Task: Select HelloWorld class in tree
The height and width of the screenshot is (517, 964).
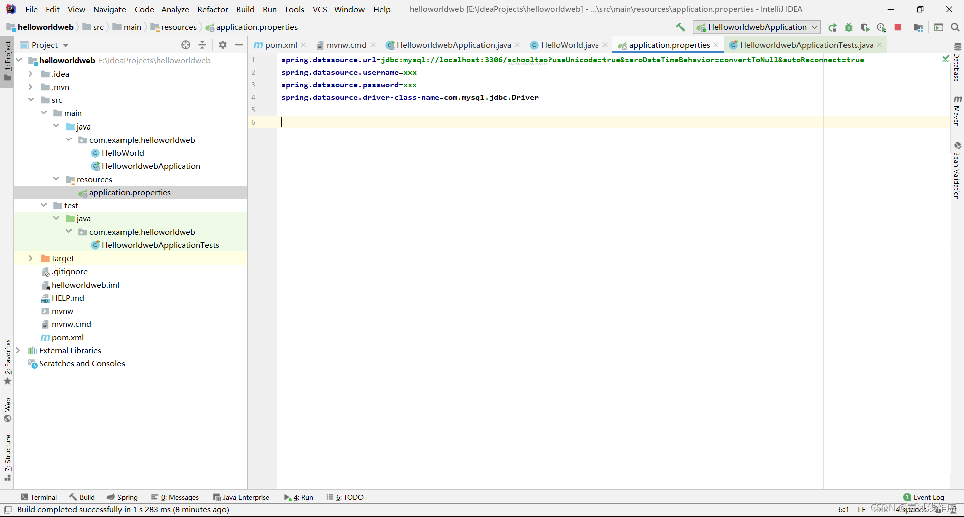Action: [x=123, y=153]
